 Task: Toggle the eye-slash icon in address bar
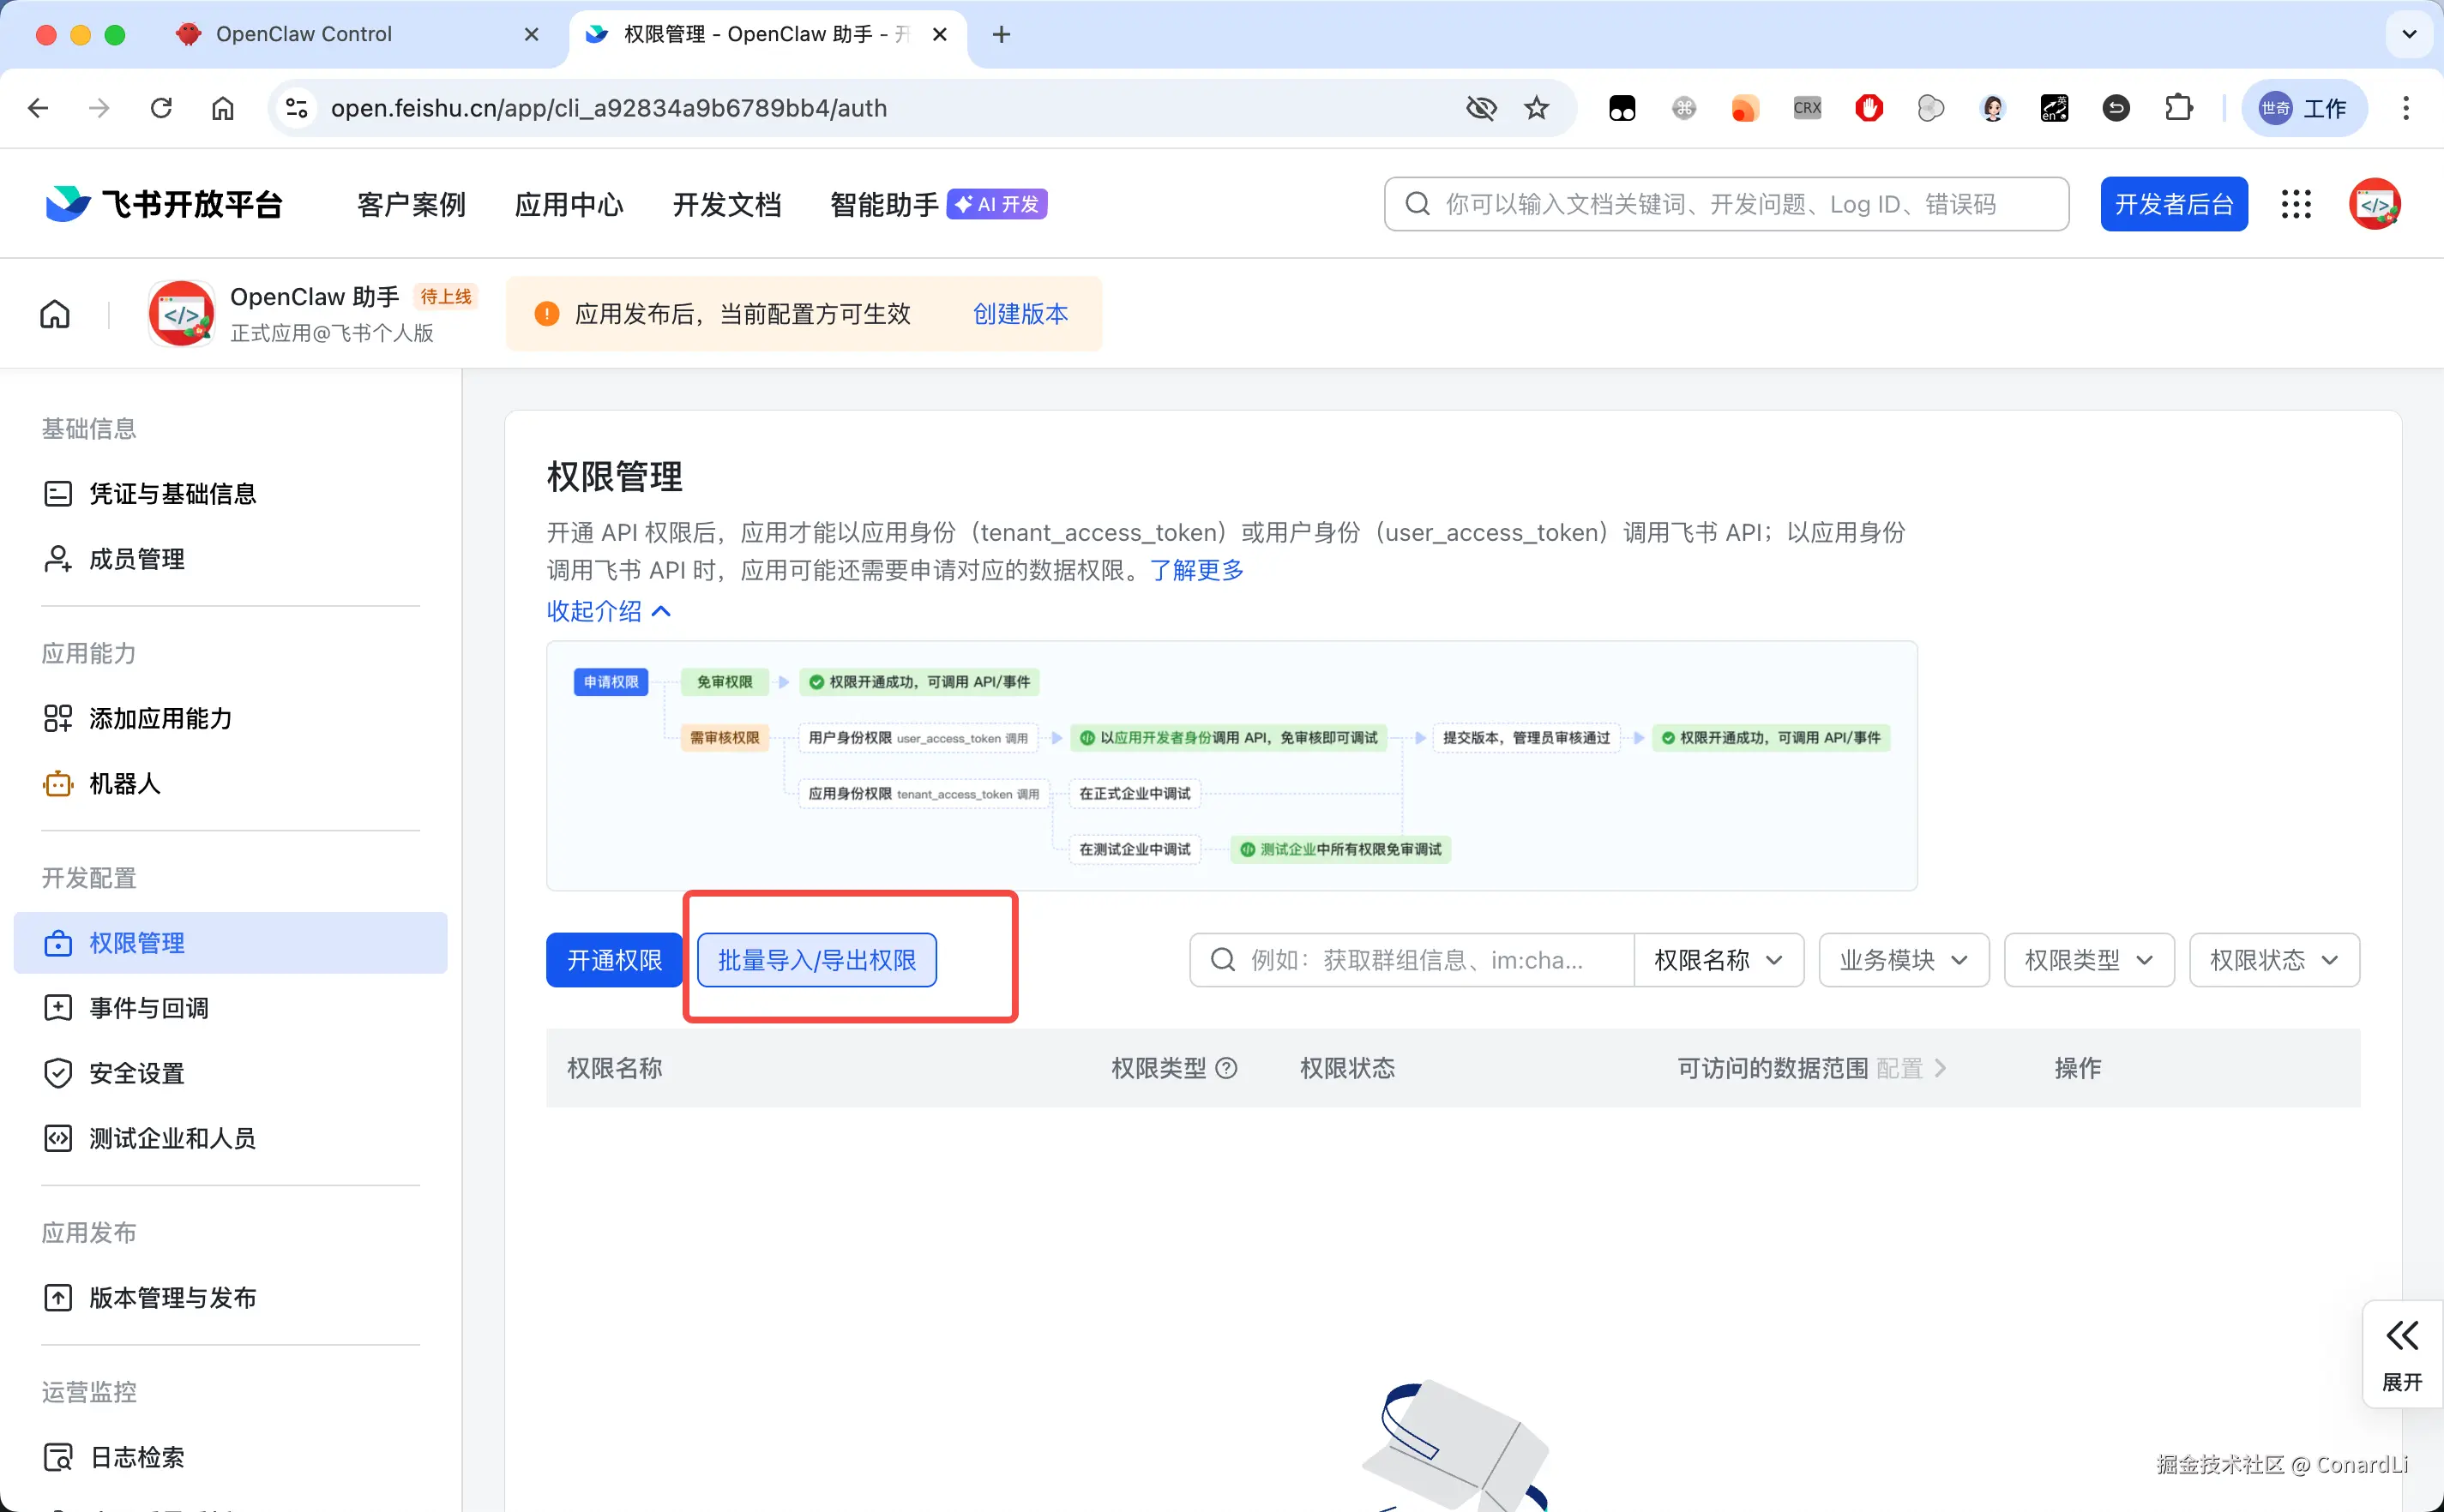click(x=1481, y=108)
